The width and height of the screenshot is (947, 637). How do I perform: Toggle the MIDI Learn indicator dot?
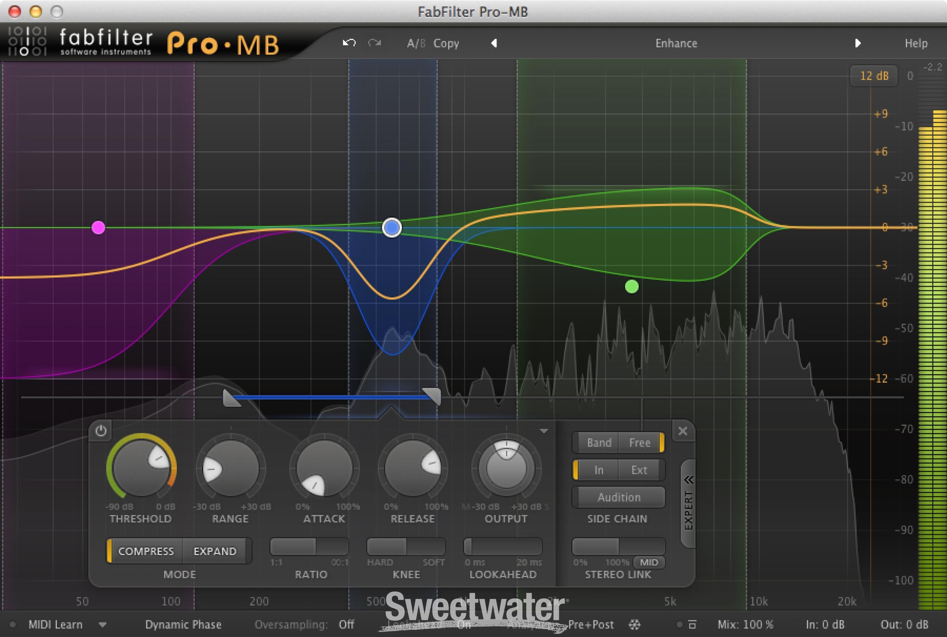tap(13, 624)
